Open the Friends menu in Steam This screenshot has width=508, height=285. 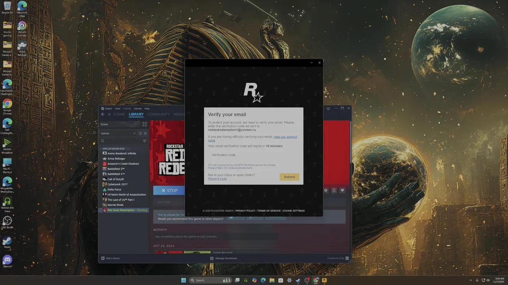pos(127,108)
